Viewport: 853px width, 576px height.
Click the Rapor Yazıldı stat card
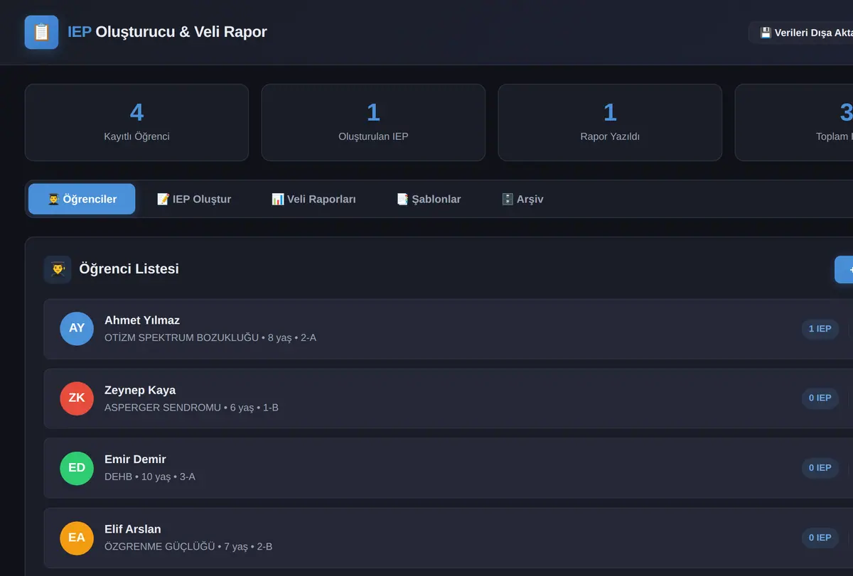tap(610, 122)
